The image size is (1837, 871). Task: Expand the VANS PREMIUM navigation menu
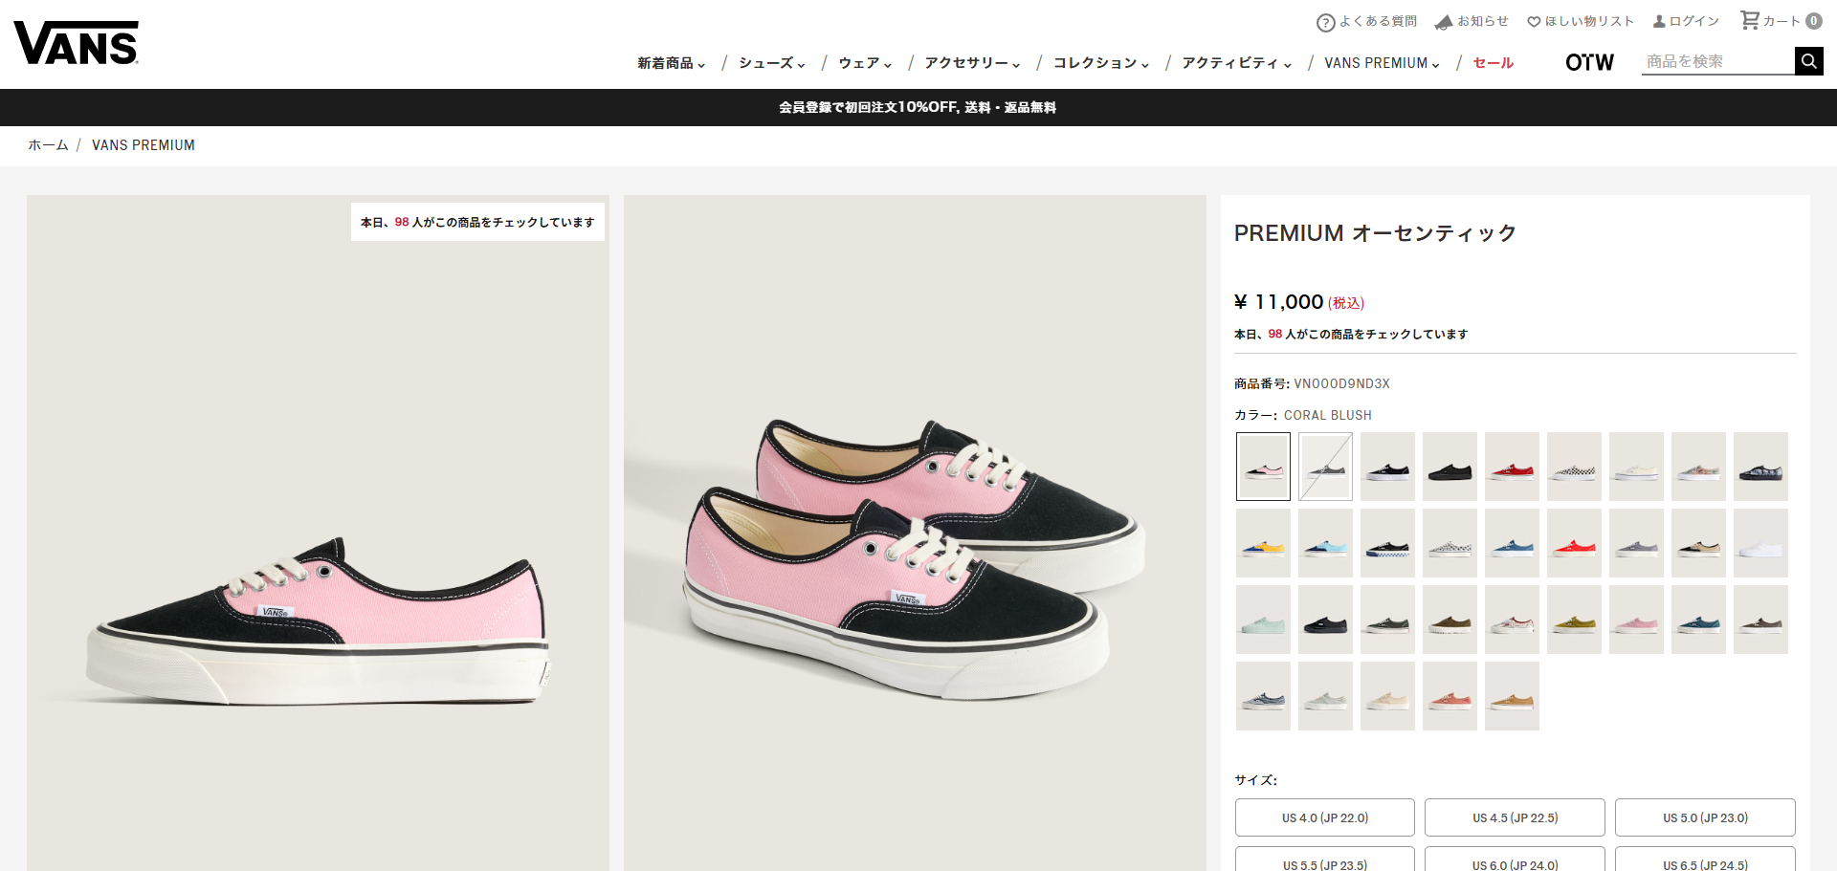(x=1382, y=63)
